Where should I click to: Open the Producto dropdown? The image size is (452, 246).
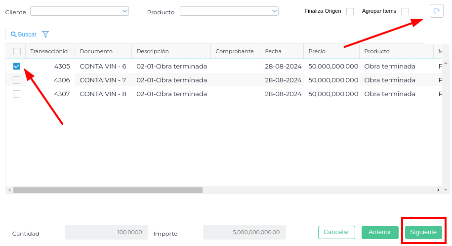coord(274,11)
